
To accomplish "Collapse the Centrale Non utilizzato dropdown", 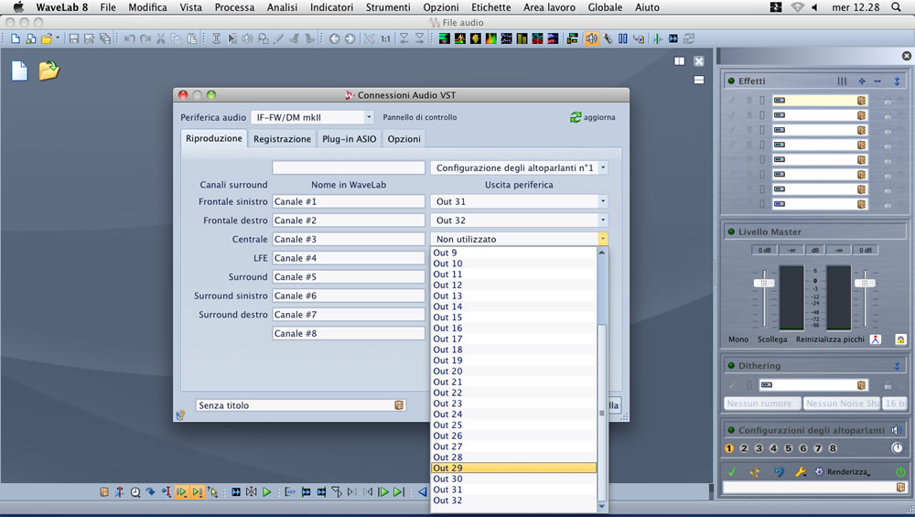I will click(603, 239).
